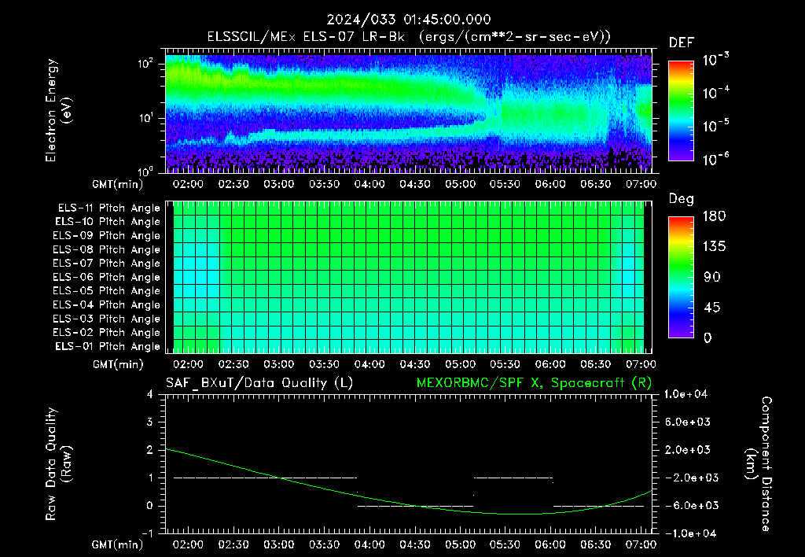Select the ELS-03 Pitch Angle row label
The image size is (805, 557).
[x=106, y=319]
